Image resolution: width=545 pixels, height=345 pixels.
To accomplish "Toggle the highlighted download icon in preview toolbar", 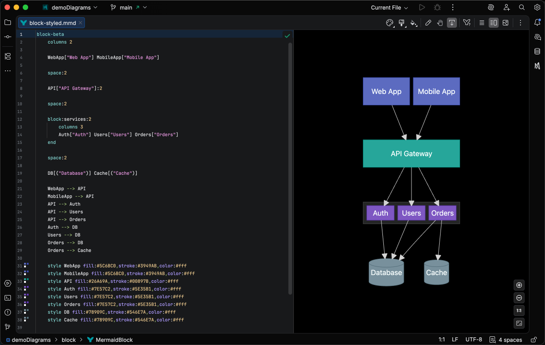I will 451,23.
